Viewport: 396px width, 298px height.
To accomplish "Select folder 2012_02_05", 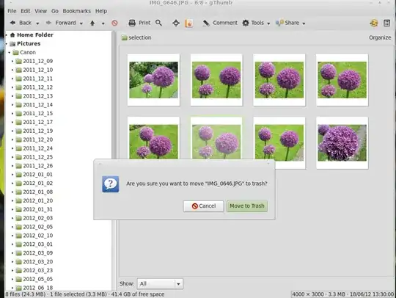I will click(38, 227).
